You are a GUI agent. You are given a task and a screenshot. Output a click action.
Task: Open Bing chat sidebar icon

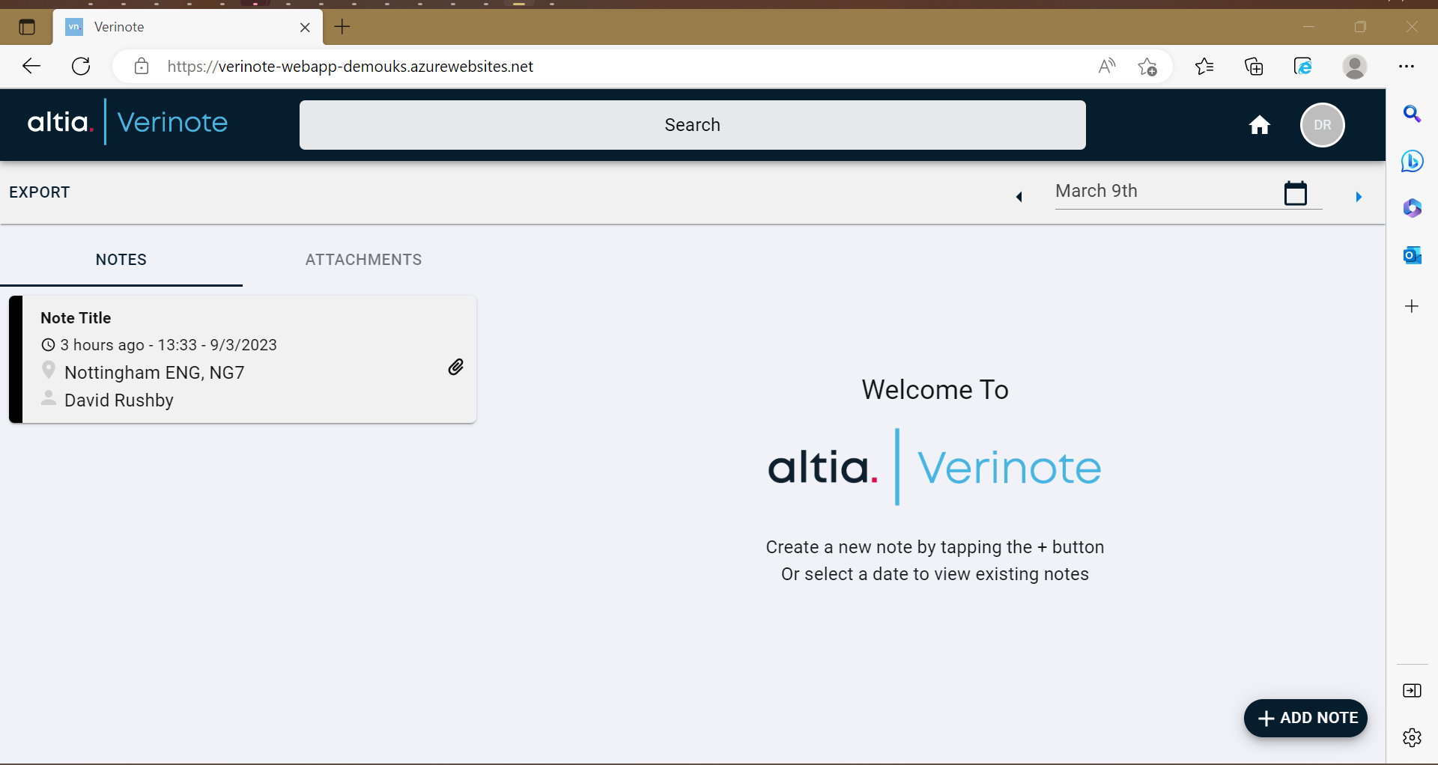[x=1412, y=161]
